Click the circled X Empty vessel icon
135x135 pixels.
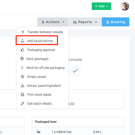point(22,77)
